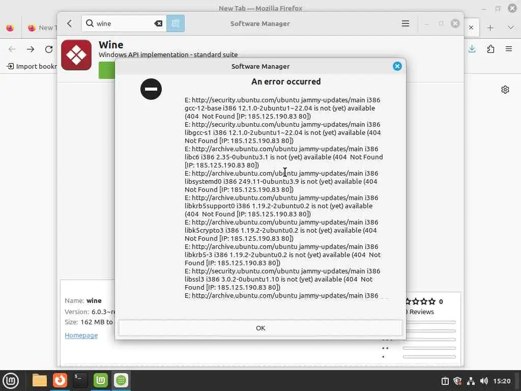The width and height of the screenshot is (521, 391).
Task: Switch to Software Manager taskbar icon
Action: click(121, 380)
